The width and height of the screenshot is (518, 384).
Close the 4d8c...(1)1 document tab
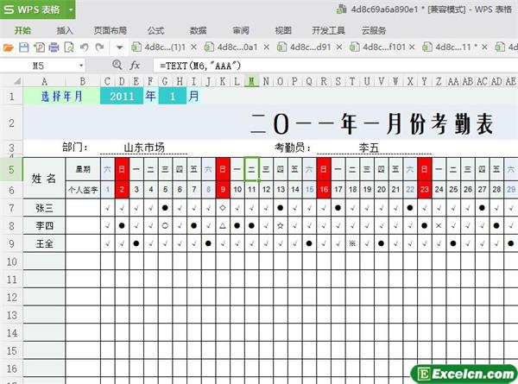tap(194, 47)
